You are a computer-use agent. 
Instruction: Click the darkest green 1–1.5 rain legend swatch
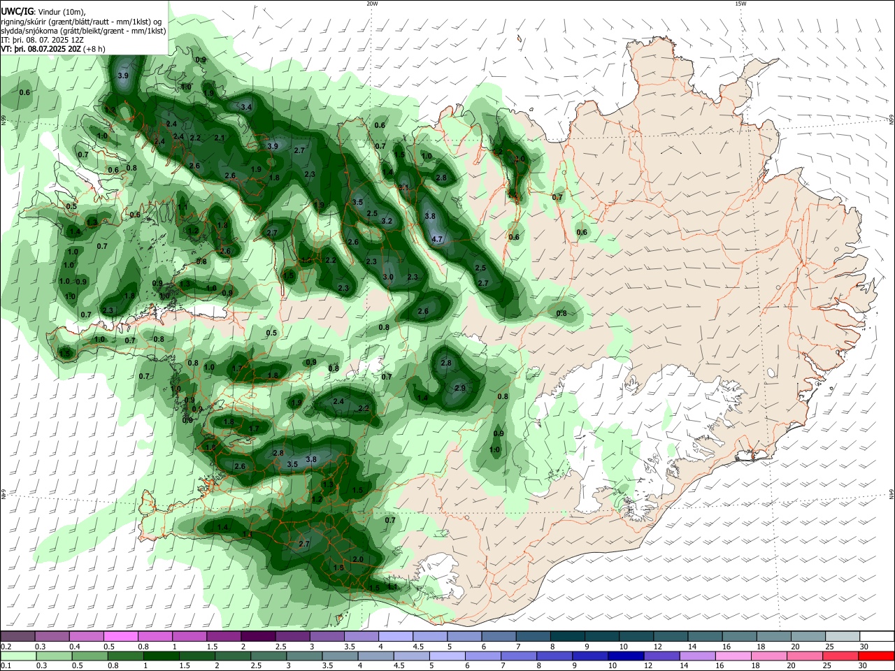pos(162,656)
